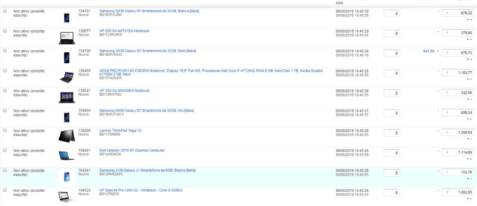
Task: Open Samsung G930 Galaxy S7 Nero listing link
Action: point(147,51)
